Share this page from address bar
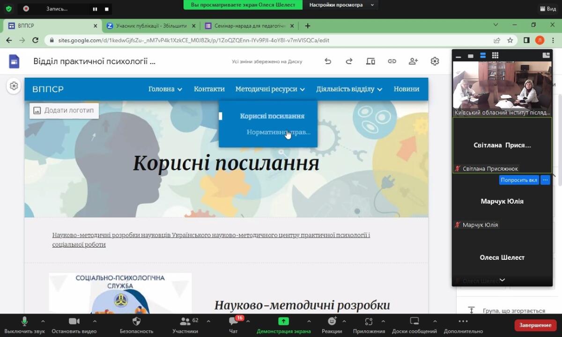The image size is (562, 337). point(497,40)
